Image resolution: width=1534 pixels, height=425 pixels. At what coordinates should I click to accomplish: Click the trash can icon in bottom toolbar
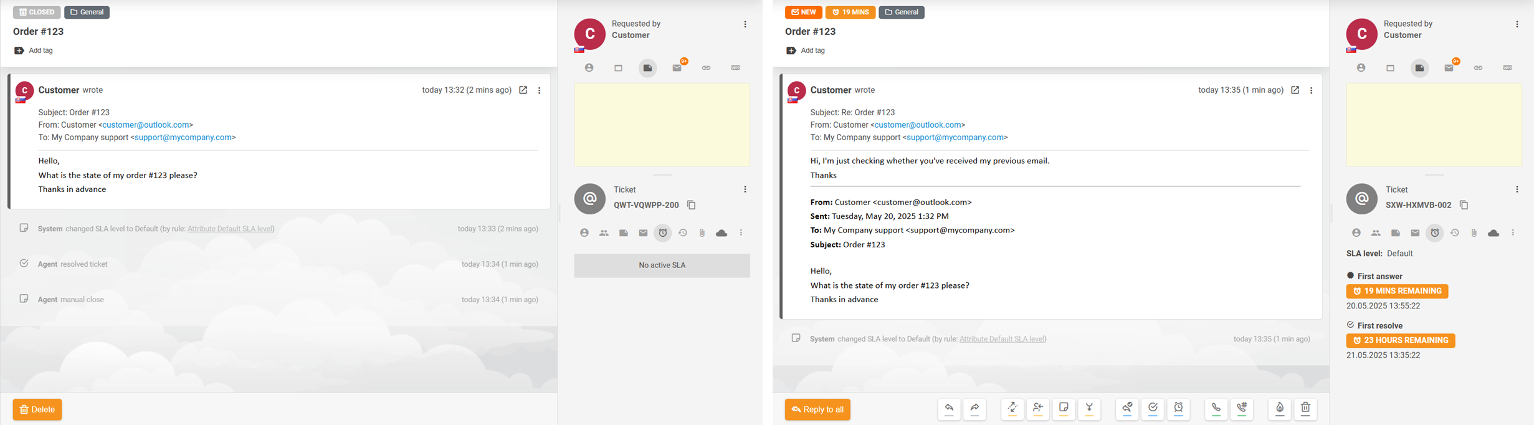[1305, 409]
